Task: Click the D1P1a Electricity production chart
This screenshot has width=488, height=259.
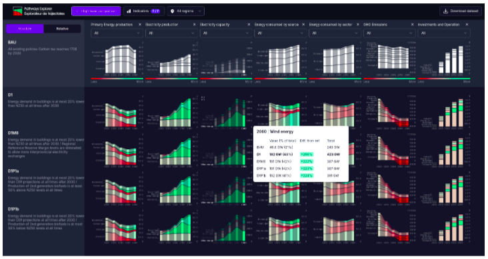Action: tap(171, 188)
